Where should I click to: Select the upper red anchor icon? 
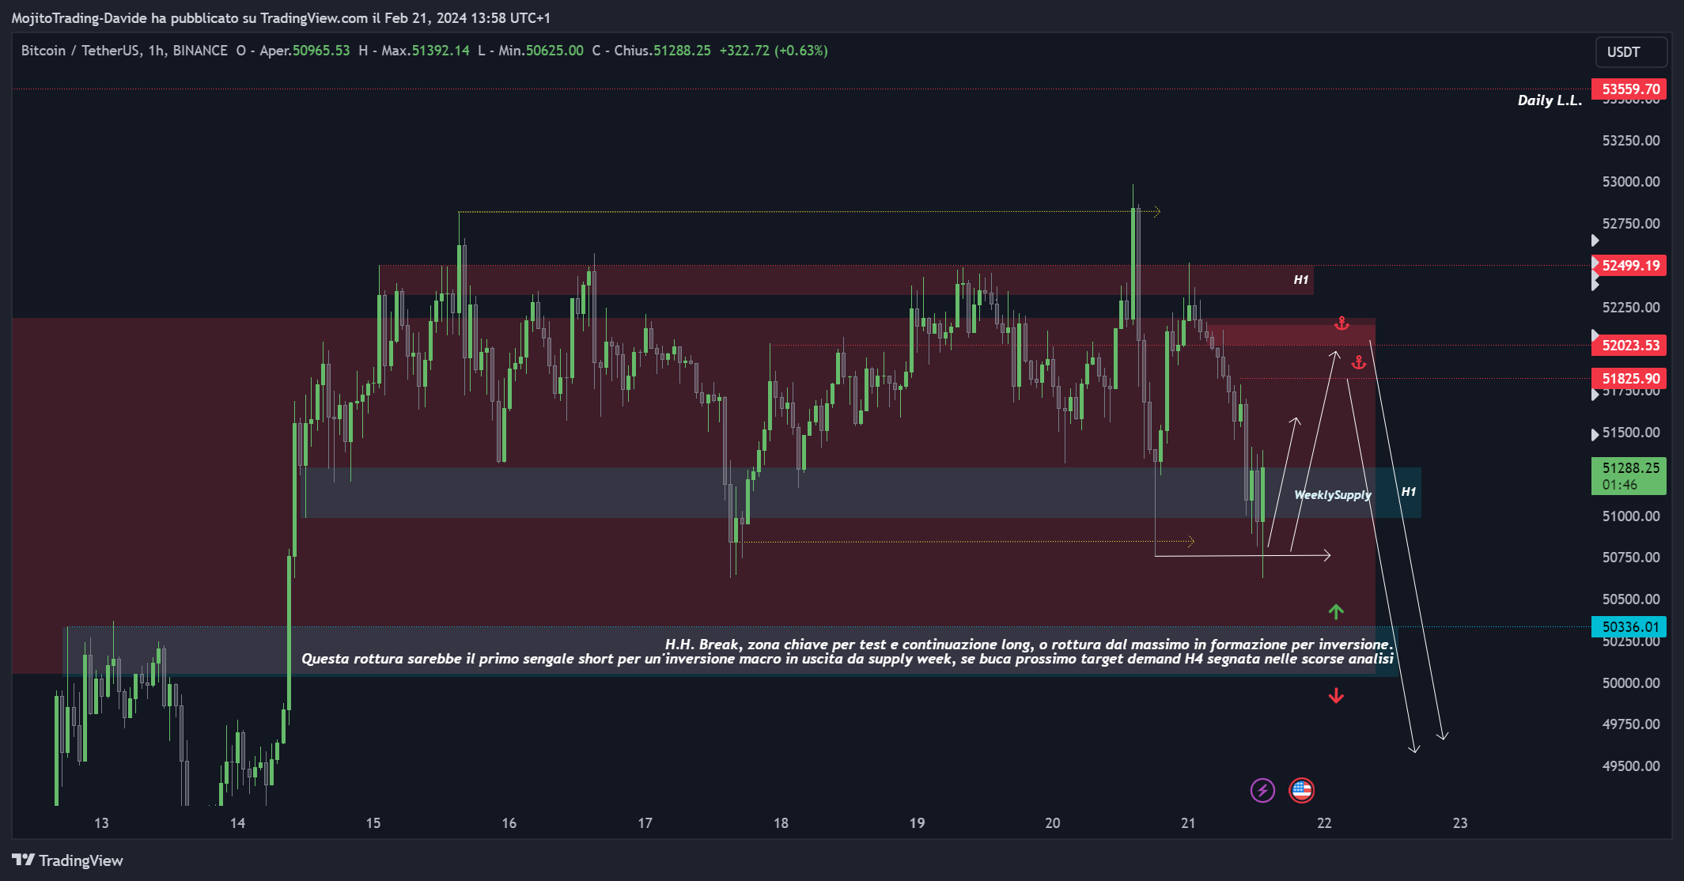tap(1342, 323)
